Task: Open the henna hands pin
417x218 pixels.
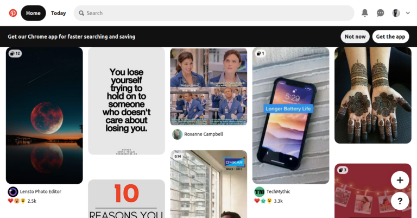Action: click(x=373, y=95)
